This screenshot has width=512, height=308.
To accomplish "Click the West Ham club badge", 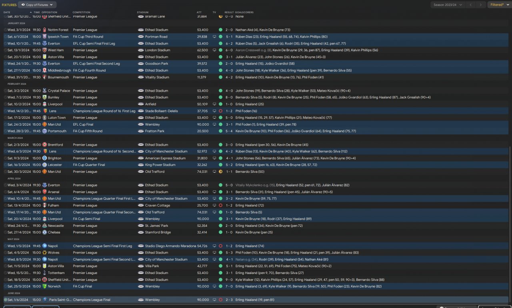I will click(44, 50).
